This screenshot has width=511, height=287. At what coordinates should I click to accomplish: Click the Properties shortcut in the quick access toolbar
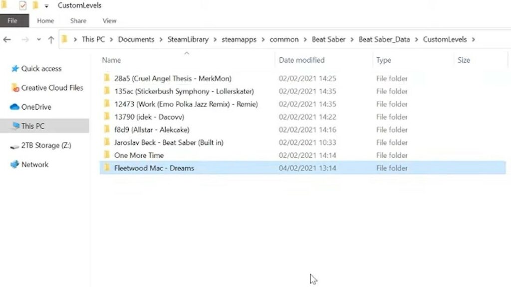click(22, 5)
